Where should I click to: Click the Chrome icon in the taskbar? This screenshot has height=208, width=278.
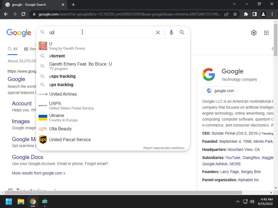coord(33,201)
